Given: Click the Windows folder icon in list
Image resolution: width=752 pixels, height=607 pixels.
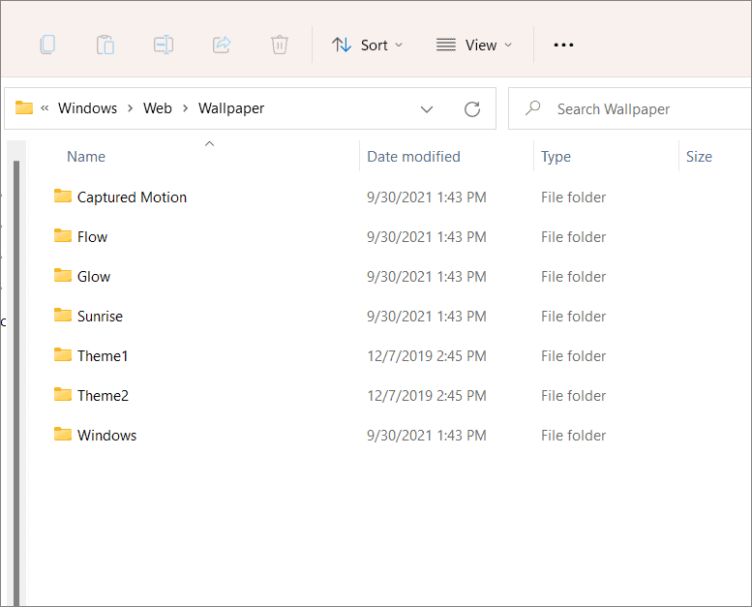Looking at the screenshot, I should [63, 434].
